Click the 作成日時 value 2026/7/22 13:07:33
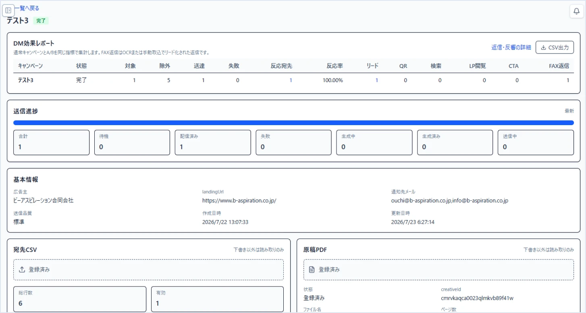This screenshot has width=586, height=313. 225,222
